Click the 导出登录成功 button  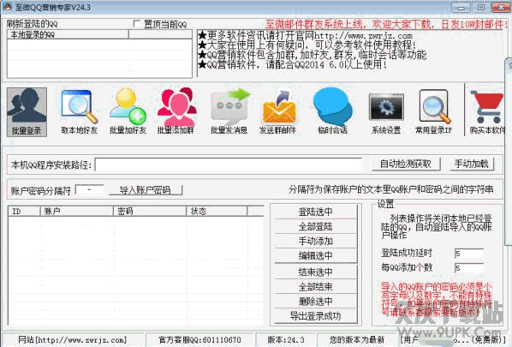316,316
